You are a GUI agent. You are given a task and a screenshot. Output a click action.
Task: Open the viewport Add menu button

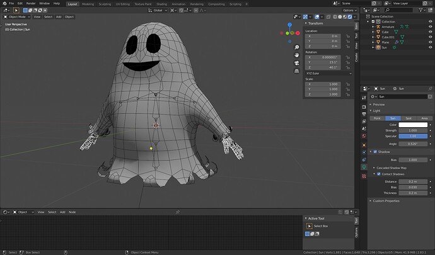pos(59,17)
